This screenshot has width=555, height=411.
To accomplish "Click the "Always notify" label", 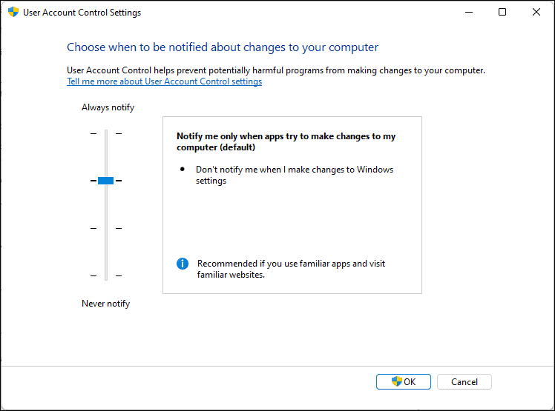I will (x=108, y=107).
